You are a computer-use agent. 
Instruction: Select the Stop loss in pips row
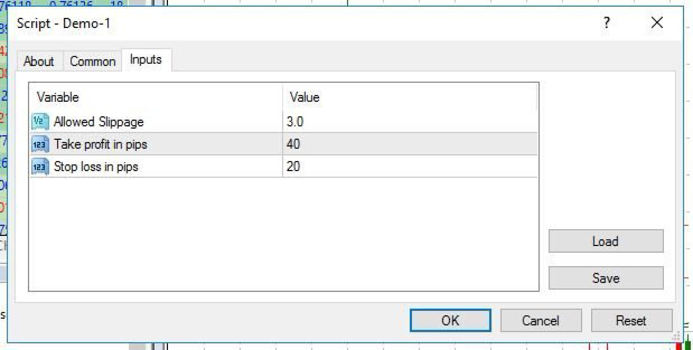(x=284, y=166)
